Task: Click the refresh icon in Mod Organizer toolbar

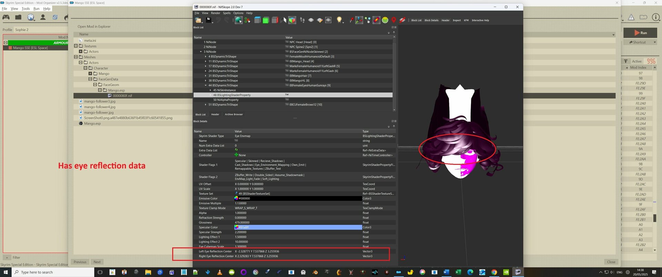Action: [55, 17]
